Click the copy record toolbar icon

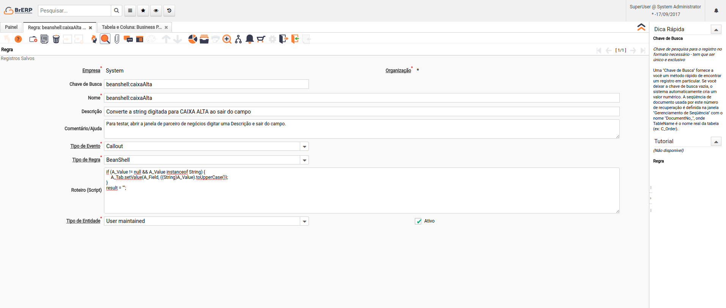[45, 39]
